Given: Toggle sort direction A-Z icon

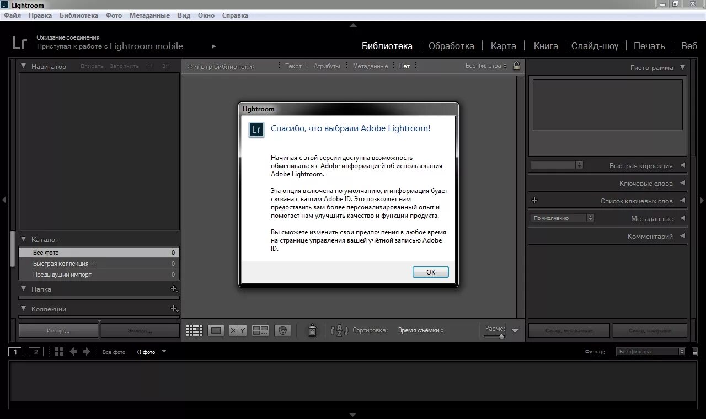Looking at the screenshot, I should click(339, 330).
